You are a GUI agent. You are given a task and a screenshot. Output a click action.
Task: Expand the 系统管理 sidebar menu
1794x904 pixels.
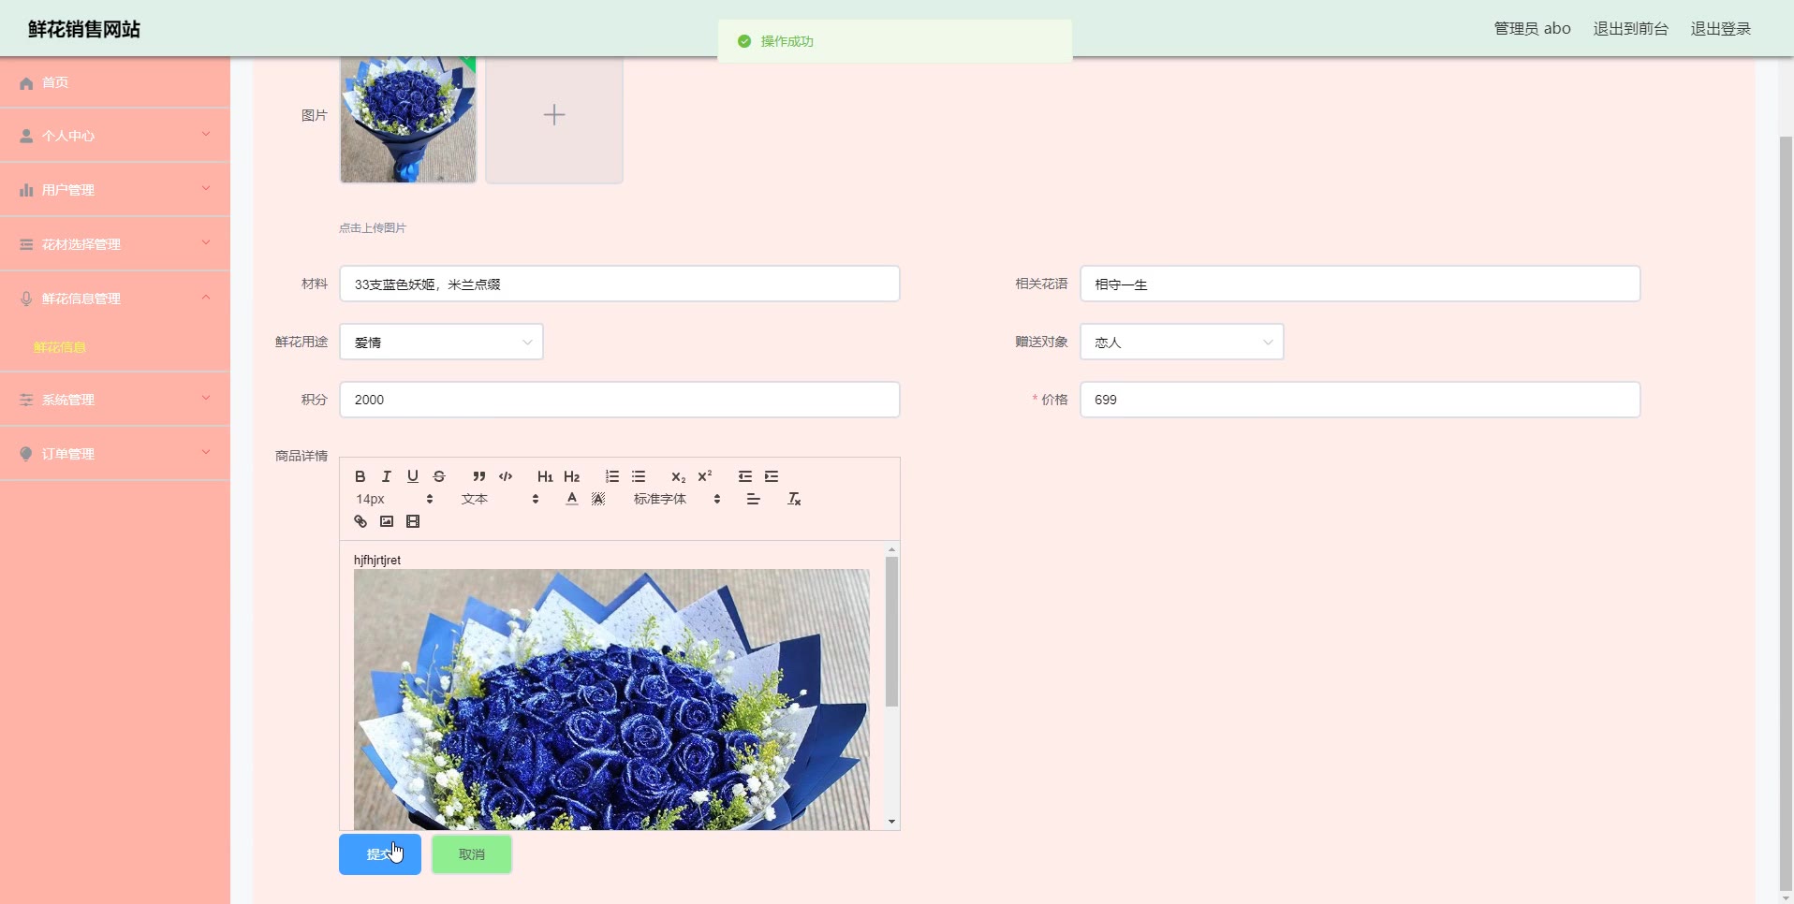tap(115, 400)
